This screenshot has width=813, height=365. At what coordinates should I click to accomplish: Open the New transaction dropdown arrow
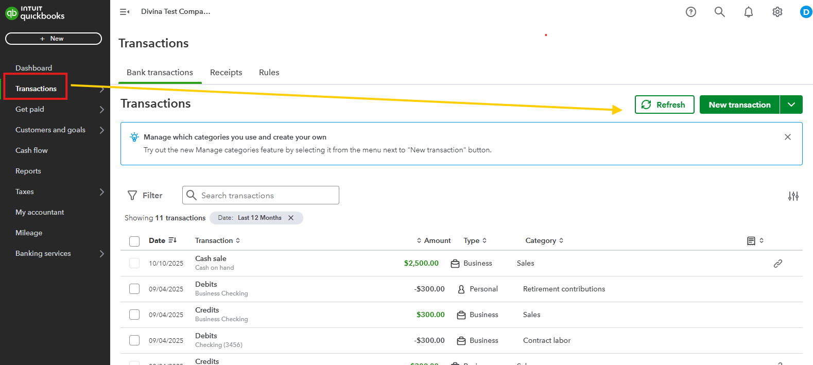[x=791, y=105]
